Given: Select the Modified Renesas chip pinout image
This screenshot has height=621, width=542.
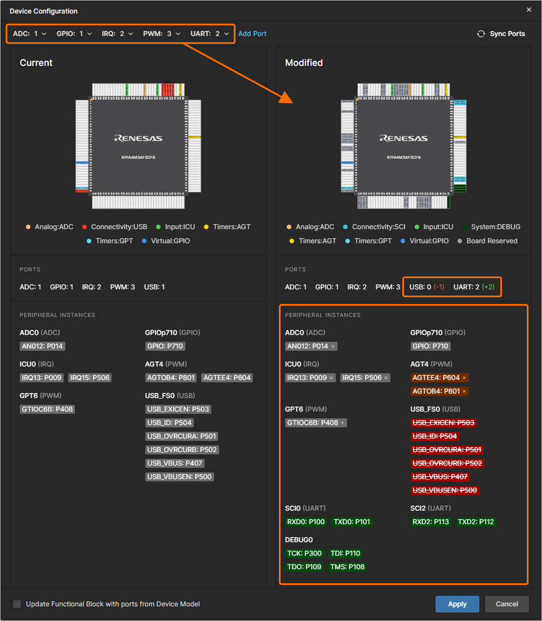Looking at the screenshot, I should tap(404, 146).
